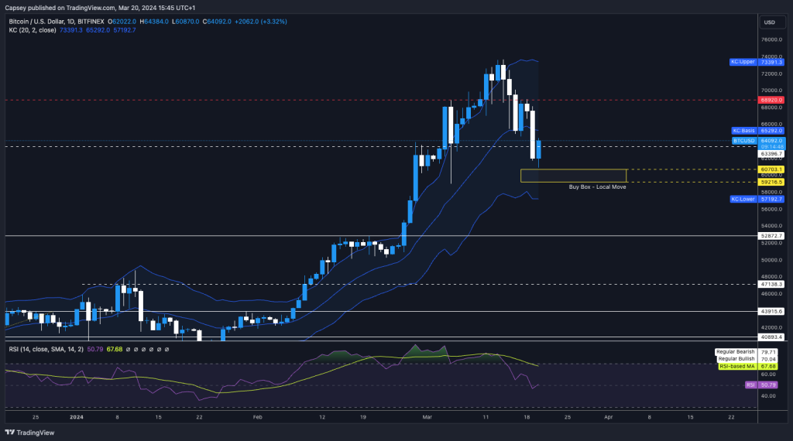
Task: Select the RSI-based MA label
Action: 736,367
